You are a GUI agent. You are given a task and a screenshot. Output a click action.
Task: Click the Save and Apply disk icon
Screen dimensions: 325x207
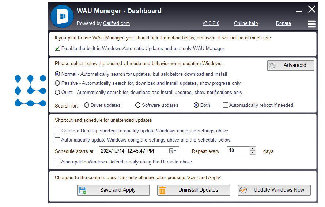[x=83, y=190]
